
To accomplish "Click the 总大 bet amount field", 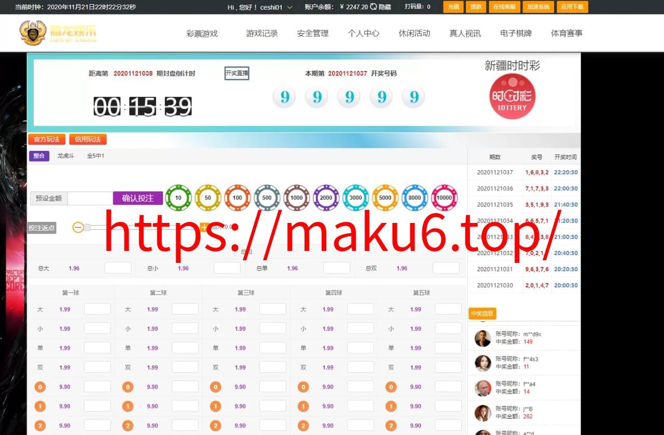I will click(x=118, y=268).
